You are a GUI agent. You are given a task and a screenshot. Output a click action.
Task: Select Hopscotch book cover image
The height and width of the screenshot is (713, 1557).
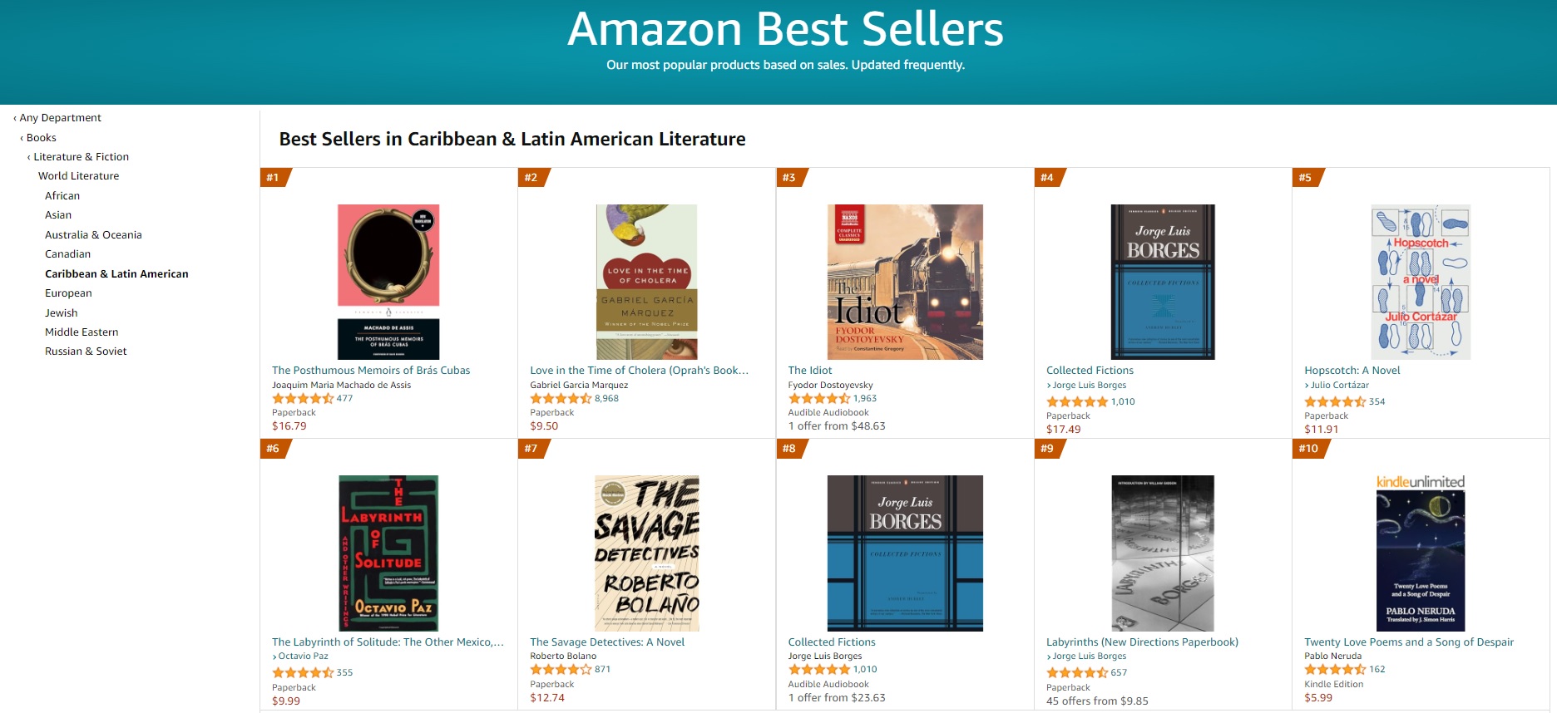click(x=1421, y=282)
